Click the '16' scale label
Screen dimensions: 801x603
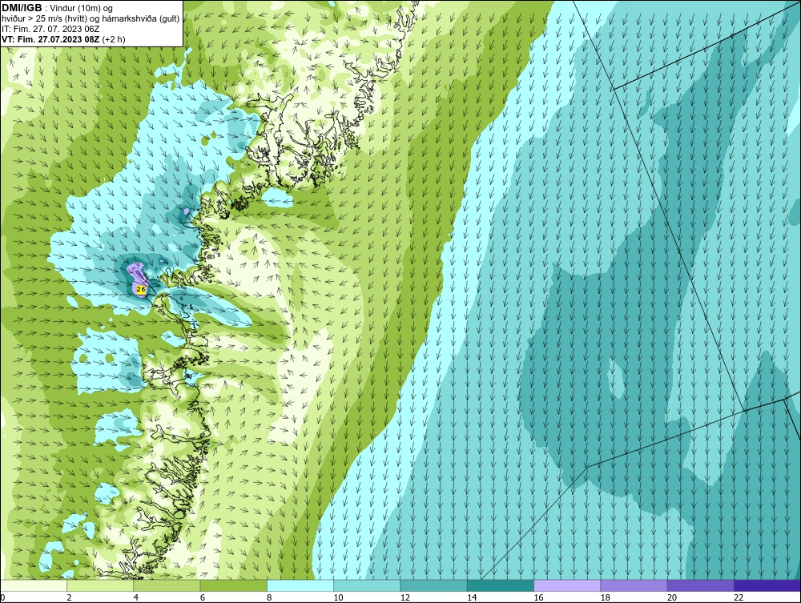pos(539,598)
